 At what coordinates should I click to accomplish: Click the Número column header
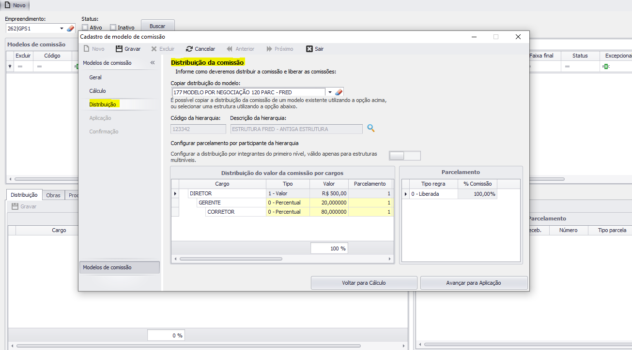(x=568, y=230)
